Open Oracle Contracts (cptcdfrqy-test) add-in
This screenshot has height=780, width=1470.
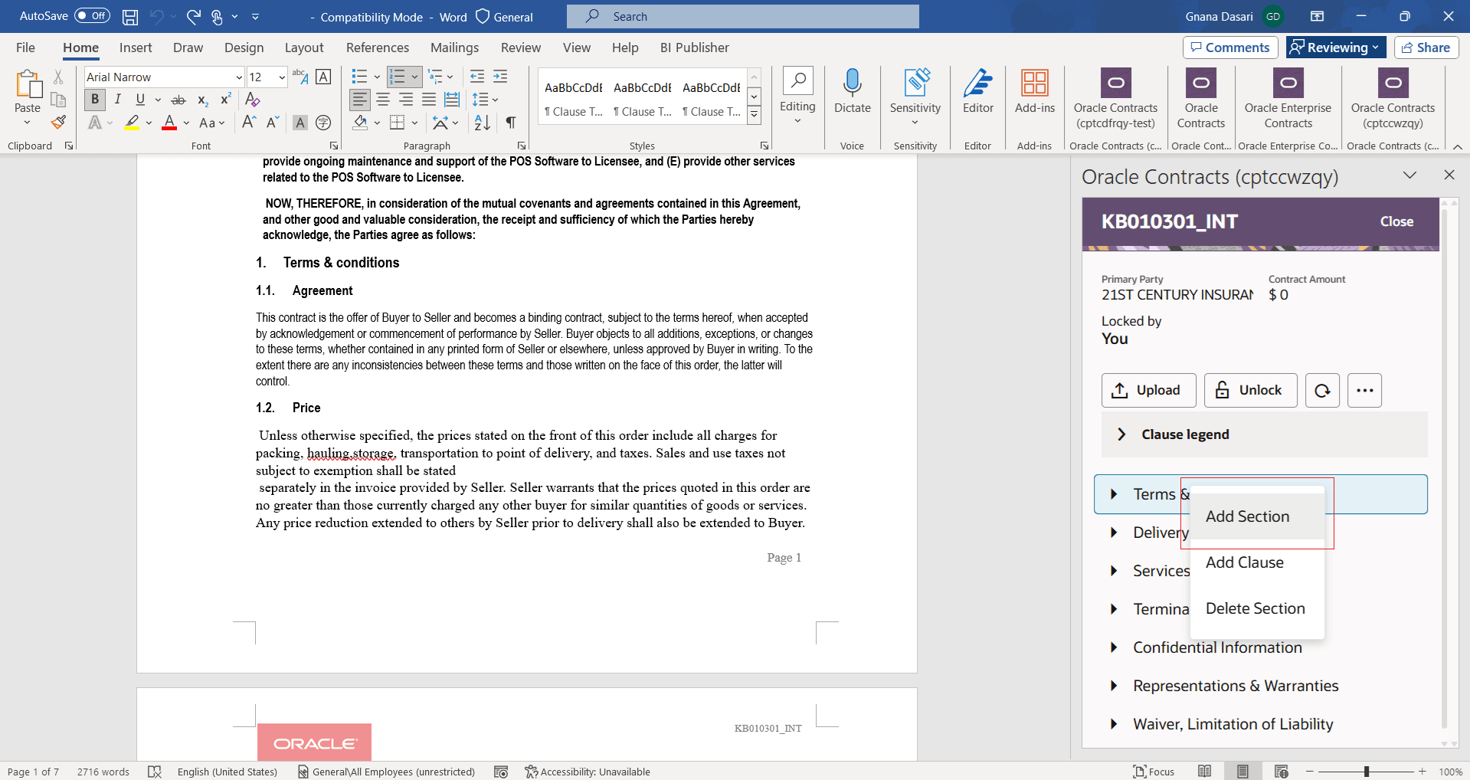(1115, 99)
